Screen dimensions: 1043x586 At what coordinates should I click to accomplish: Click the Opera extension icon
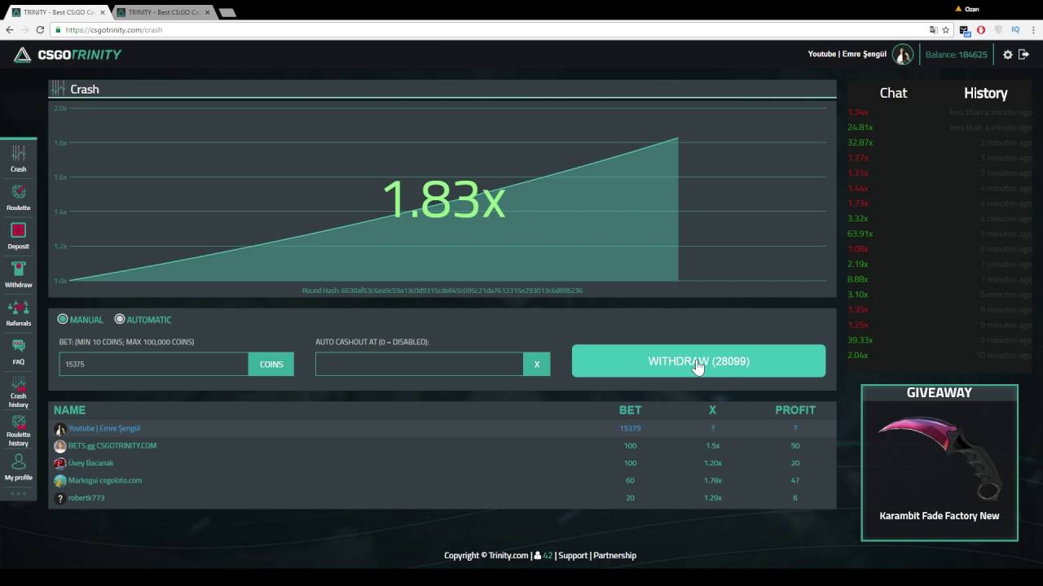tap(981, 29)
